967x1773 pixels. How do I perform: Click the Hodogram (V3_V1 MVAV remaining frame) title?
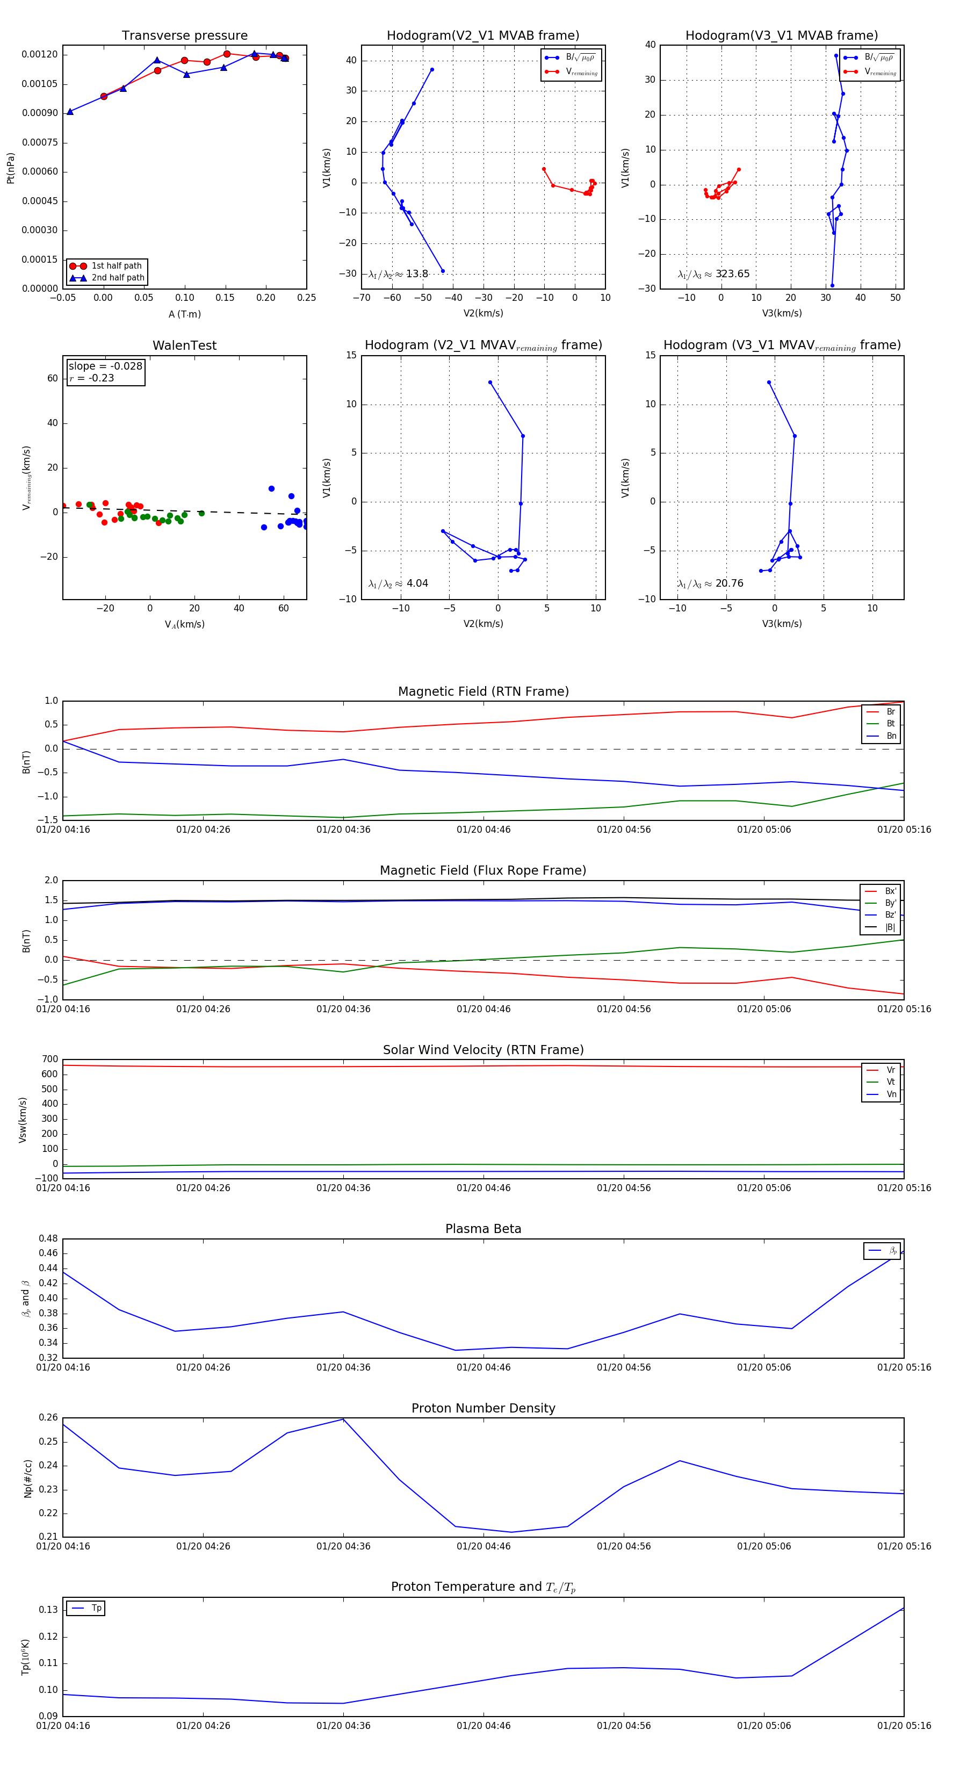(782, 345)
